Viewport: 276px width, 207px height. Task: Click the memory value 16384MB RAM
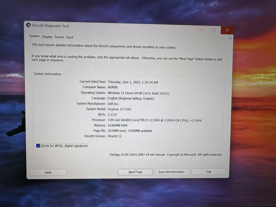coord(117,125)
